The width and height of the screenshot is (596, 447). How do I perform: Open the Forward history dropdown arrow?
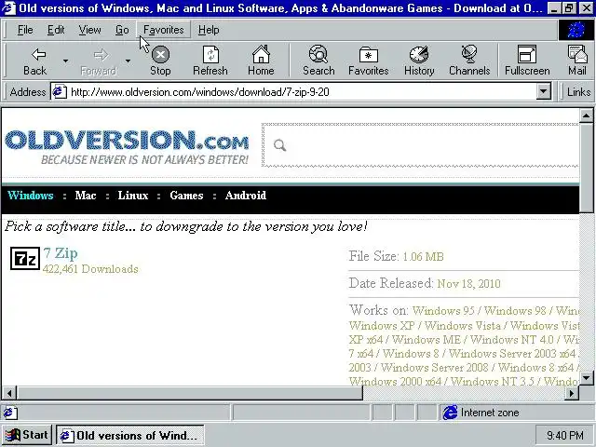(x=129, y=61)
